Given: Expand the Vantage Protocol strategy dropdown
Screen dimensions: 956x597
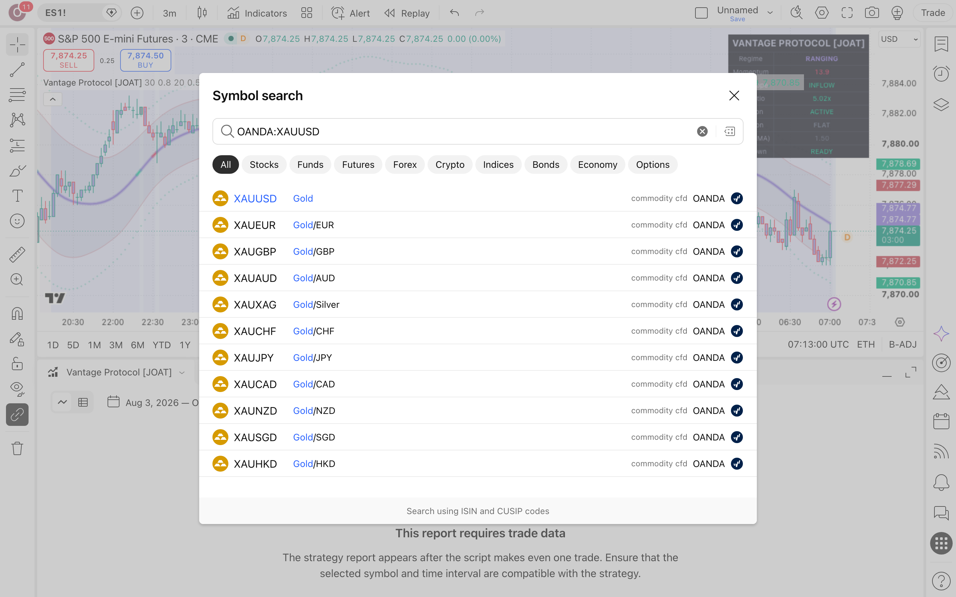Looking at the screenshot, I should click(x=182, y=372).
